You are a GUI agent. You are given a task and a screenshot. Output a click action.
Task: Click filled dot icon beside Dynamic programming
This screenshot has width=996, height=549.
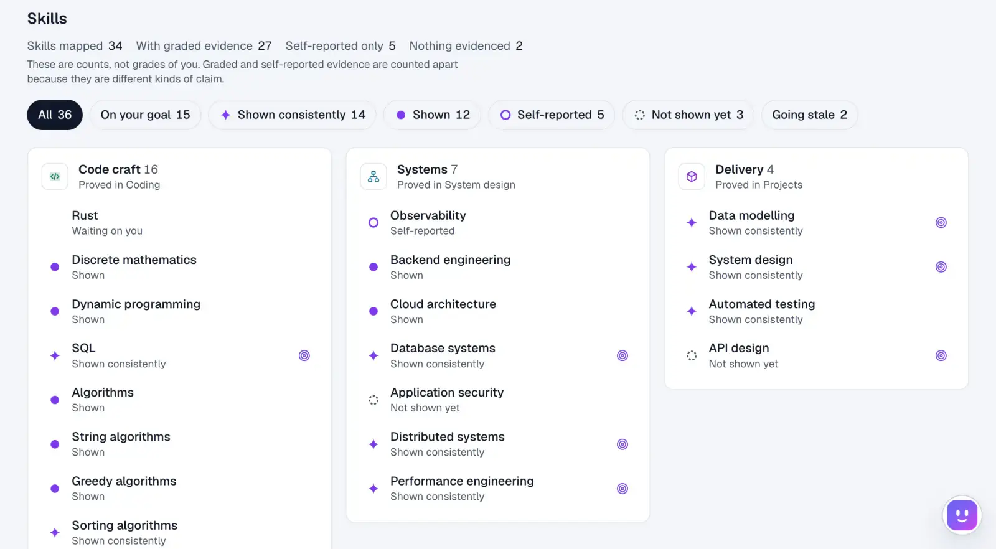pyautogui.click(x=55, y=311)
